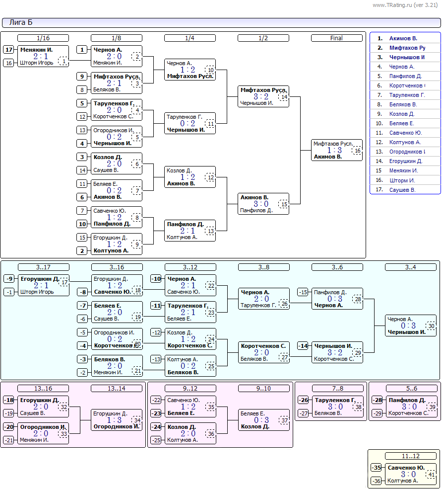Open second-place standings row "Мифтахов Ру"
The image size is (443, 490).
coord(405,48)
